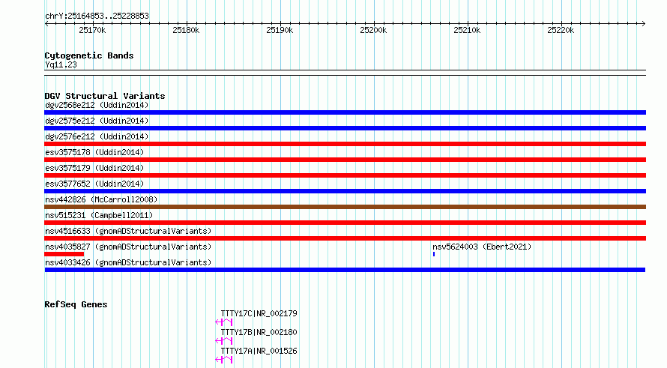Image resolution: width=667 pixels, height=368 pixels.
Task: Click the dgv2568e212 (Uddin2014) label
Action: (97, 105)
